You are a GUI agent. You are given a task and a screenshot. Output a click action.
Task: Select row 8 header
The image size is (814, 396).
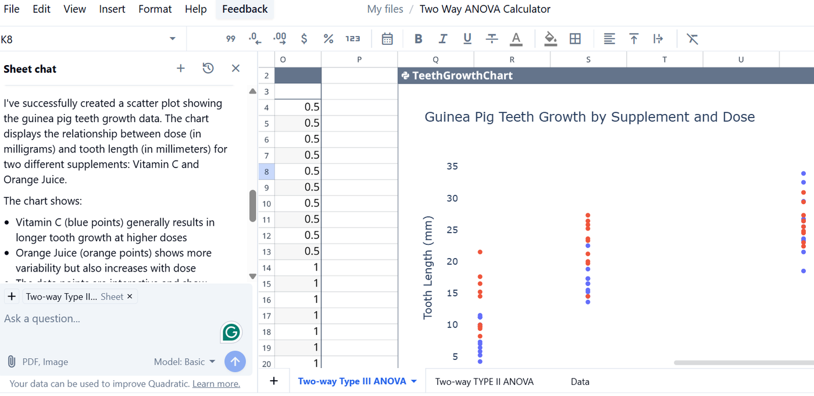point(266,172)
